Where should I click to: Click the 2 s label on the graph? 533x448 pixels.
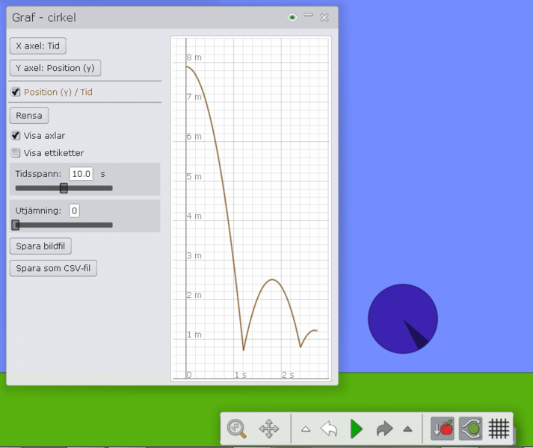[x=288, y=375]
